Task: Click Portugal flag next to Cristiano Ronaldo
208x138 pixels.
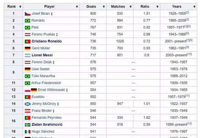Action: coord(28,41)
